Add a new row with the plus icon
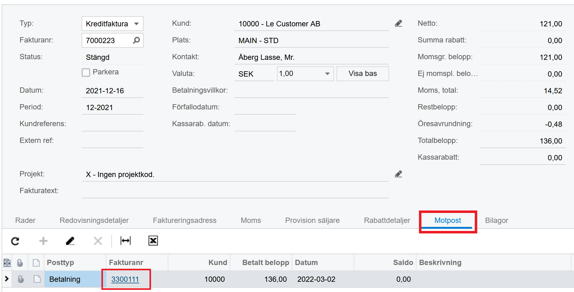 pos(43,241)
